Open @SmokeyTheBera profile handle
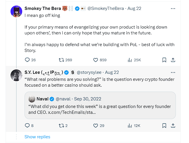 click(105, 8)
